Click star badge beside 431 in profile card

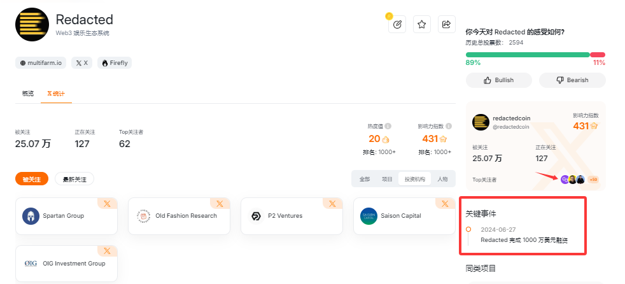point(594,126)
